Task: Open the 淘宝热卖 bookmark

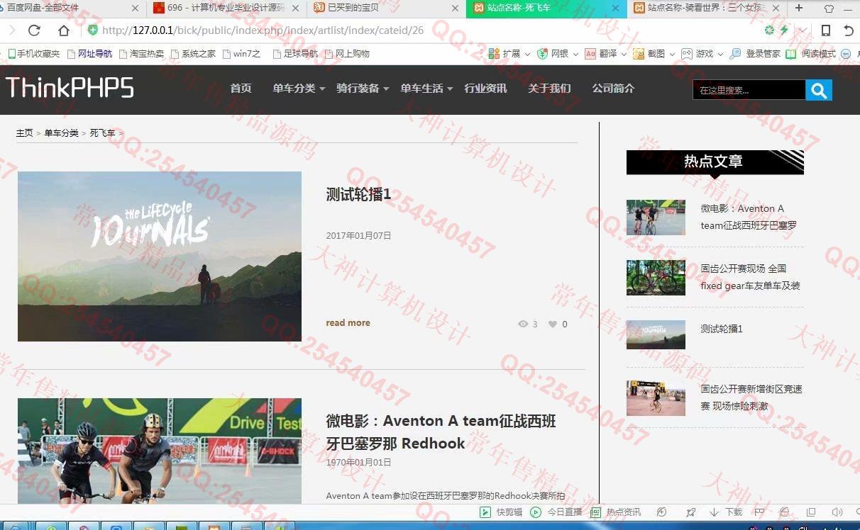Action: (x=141, y=54)
